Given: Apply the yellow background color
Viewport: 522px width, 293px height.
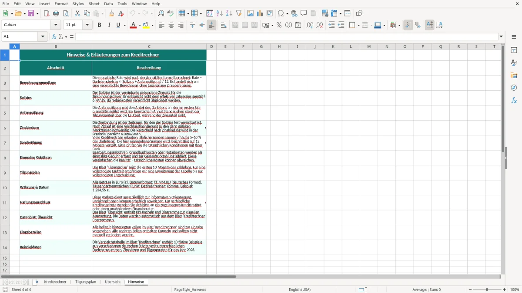Looking at the screenshot, I should (x=147, y=25).
